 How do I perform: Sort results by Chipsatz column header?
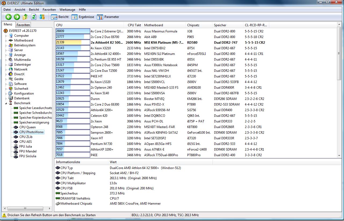pos(199,25)
